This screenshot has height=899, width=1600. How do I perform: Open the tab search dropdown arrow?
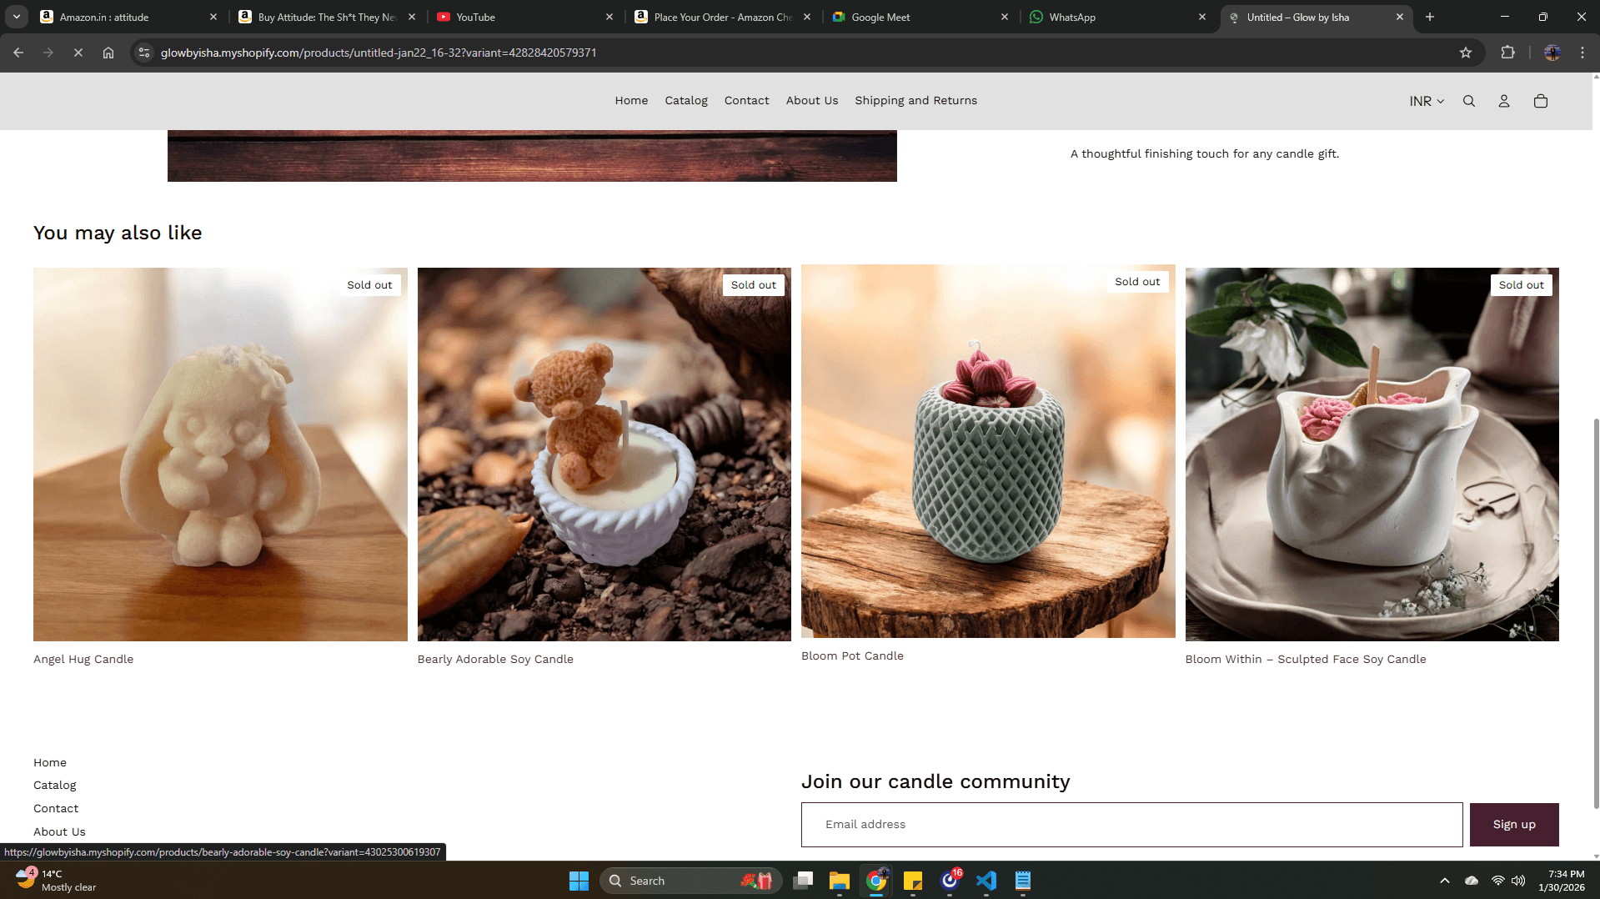(17, 17)
